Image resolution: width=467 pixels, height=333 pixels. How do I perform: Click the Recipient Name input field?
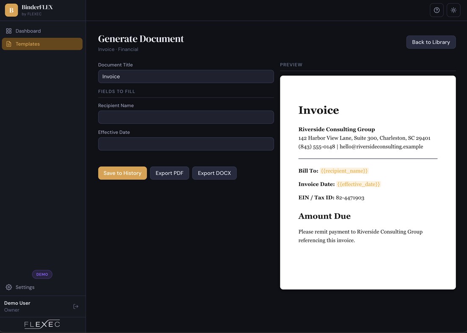point(186,117)
